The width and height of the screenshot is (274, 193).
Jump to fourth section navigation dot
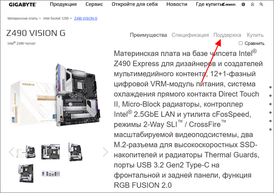coord(270,113)
